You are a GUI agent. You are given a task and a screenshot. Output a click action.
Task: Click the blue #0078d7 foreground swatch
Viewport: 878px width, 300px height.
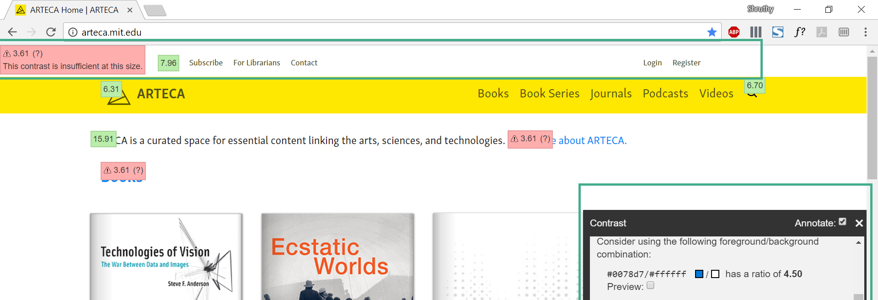pyautogui.click(x=699, y=274)
